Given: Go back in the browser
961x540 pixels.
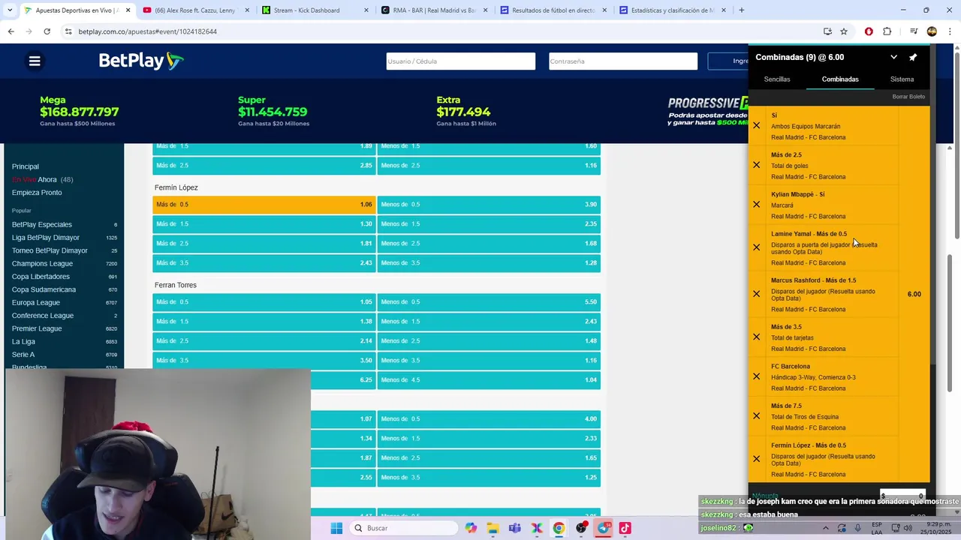Looking at the screenshot, I should coord(11,31).
